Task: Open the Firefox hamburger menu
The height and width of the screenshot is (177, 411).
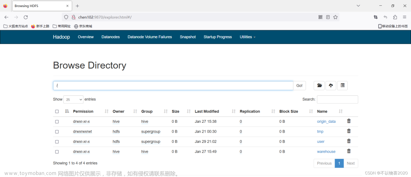Action: (x=405, y=17)
